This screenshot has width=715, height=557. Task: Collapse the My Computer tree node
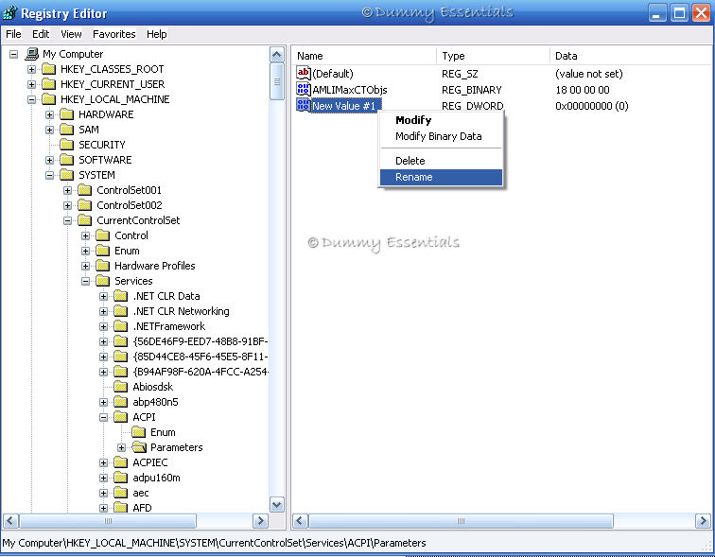(x=13, y=54)
